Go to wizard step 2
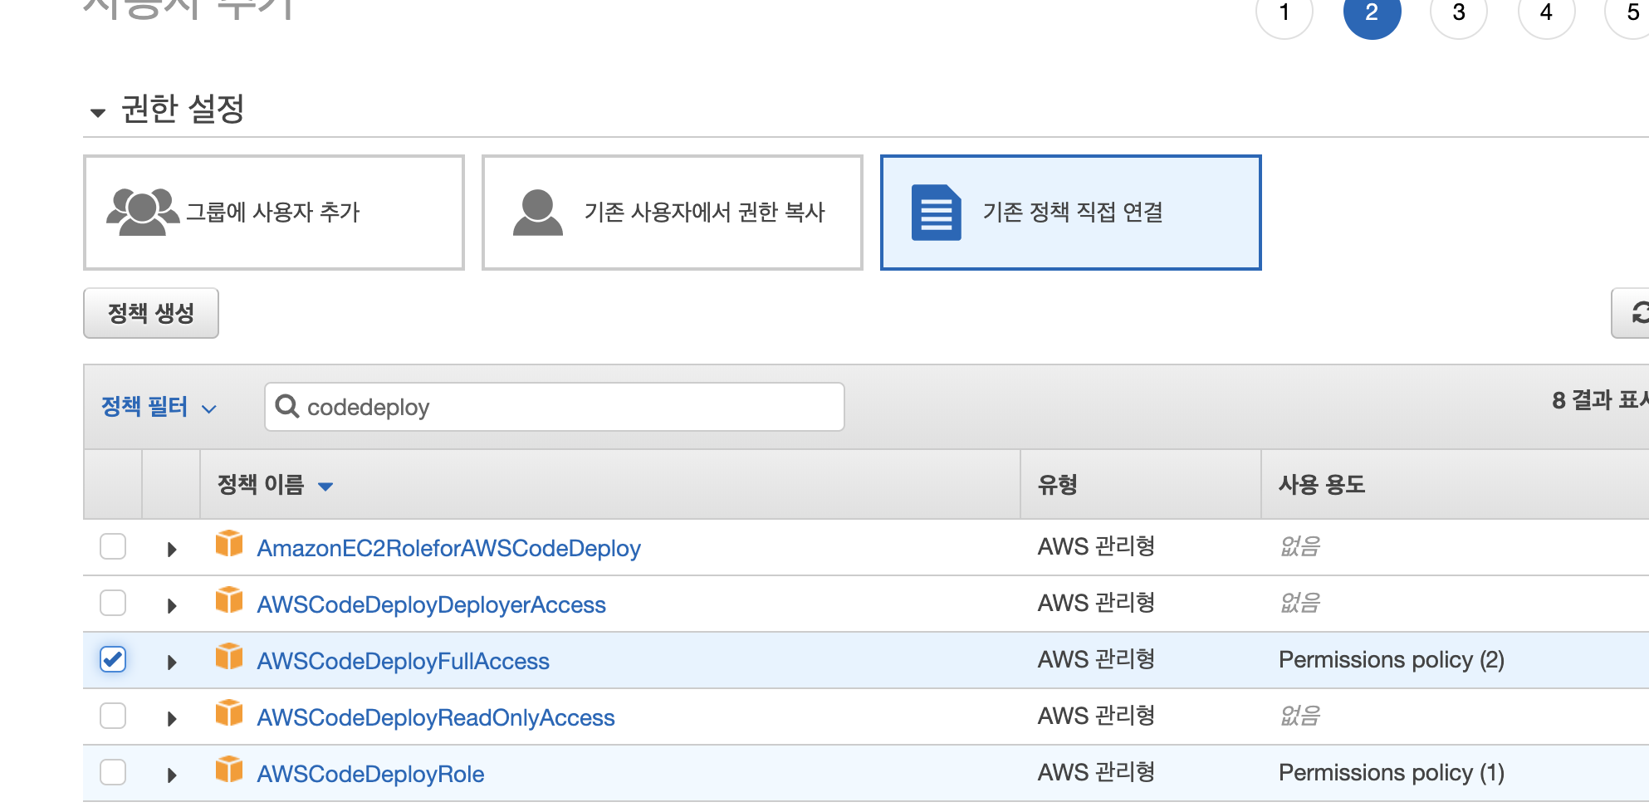Screen dimensions: 1649x807 pos(1372,12)
